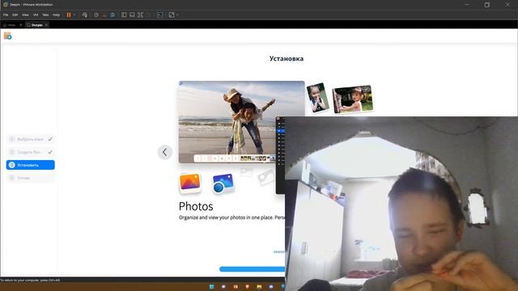Click the Установка page title
518x291 pixels.
pyautogui.click(x=287, y=59)
